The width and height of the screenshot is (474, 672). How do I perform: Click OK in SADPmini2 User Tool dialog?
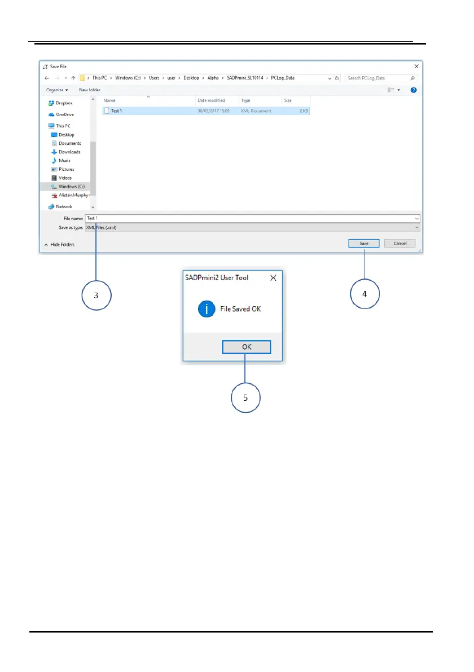(247, 347)
